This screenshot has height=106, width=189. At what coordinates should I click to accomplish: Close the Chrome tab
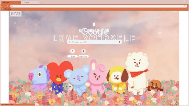point(38,3)
